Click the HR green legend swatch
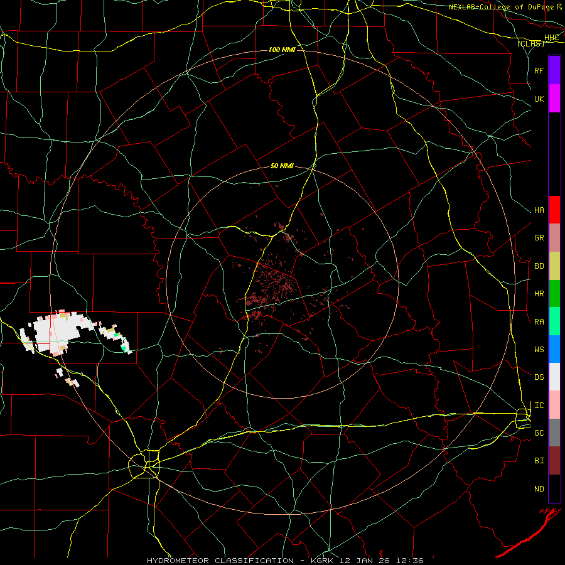565x565 pixels. 554,294
